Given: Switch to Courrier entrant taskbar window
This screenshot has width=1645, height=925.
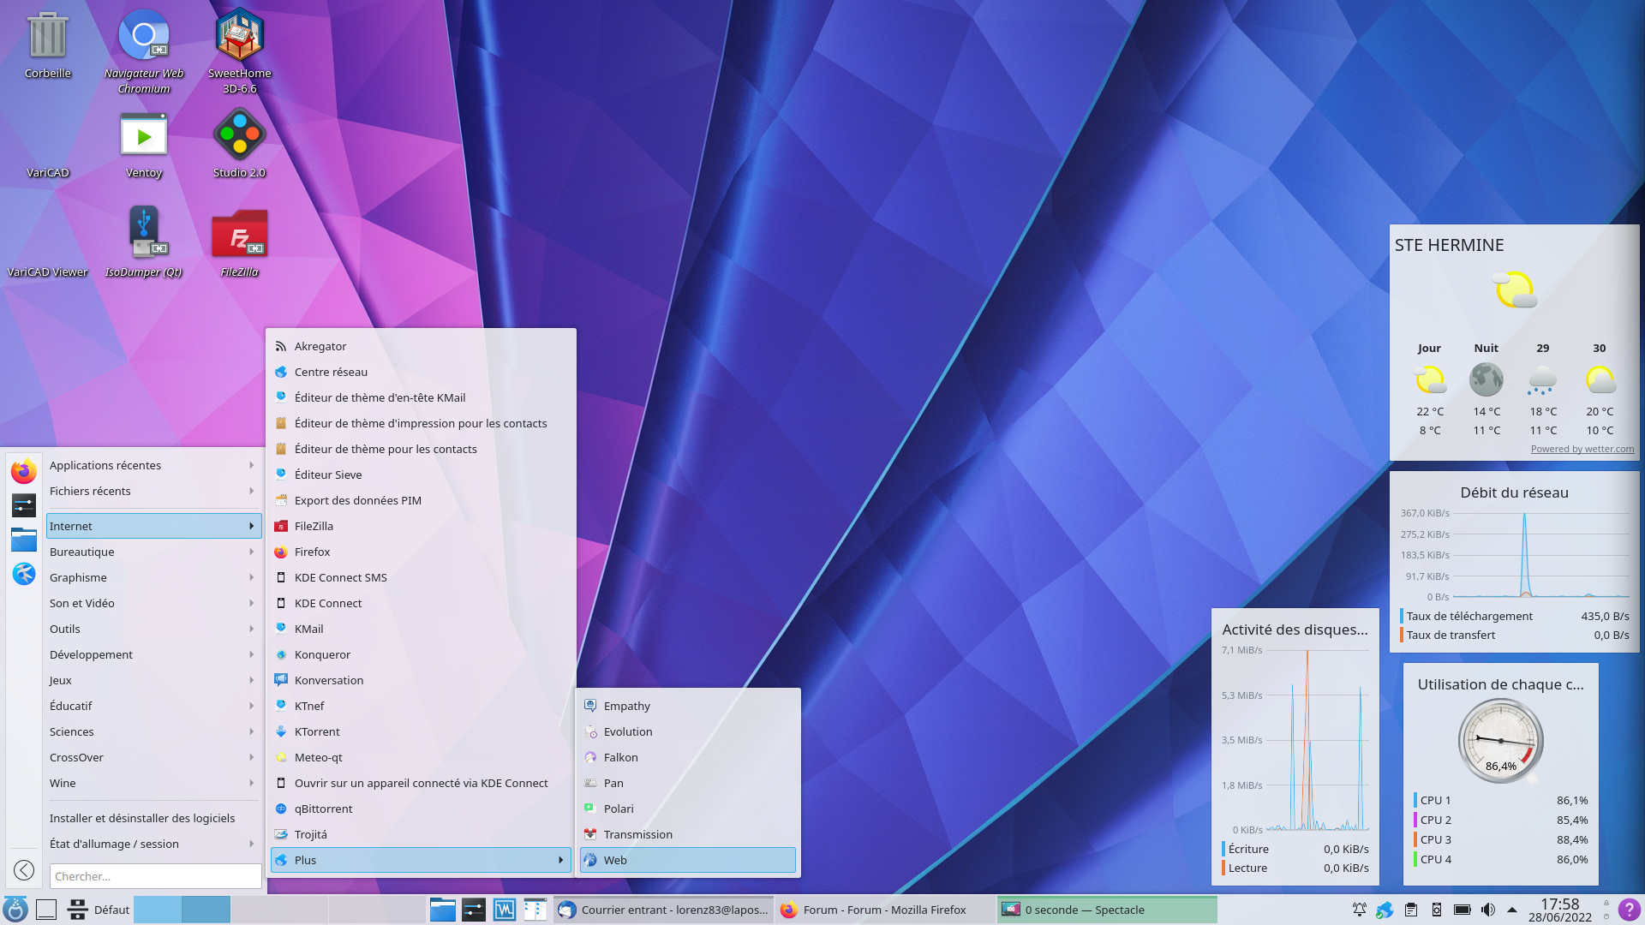Looking at the screenshot, I should (x=664, y=910).
